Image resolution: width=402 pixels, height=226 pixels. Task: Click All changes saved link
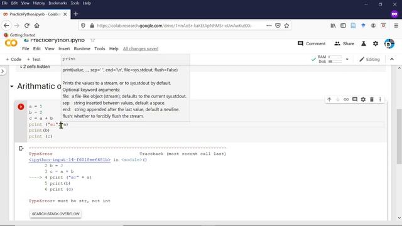click(x=141, y=49)
